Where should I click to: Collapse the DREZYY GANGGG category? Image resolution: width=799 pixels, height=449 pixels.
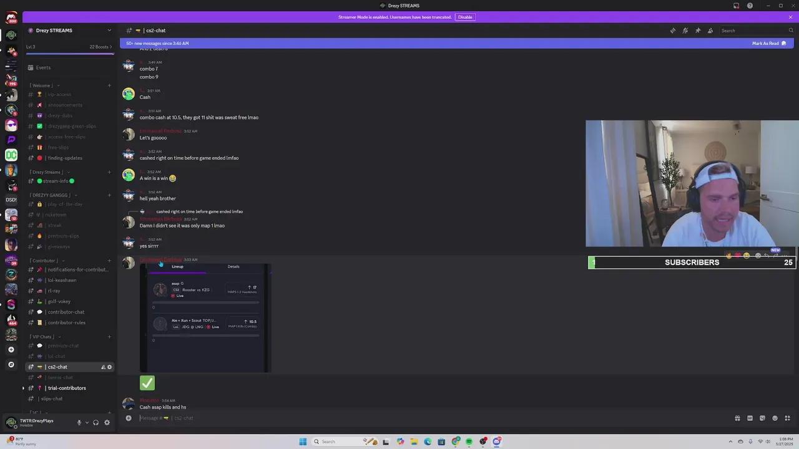tap(52, 195)
